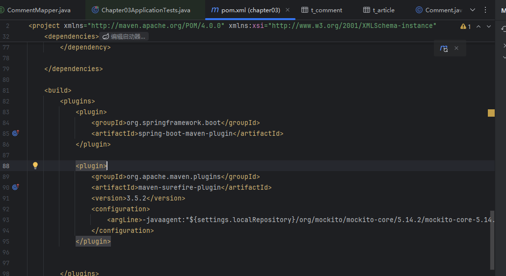
Task: Click the yellow warning stripe marker
Action: click(x=491, y=113)
